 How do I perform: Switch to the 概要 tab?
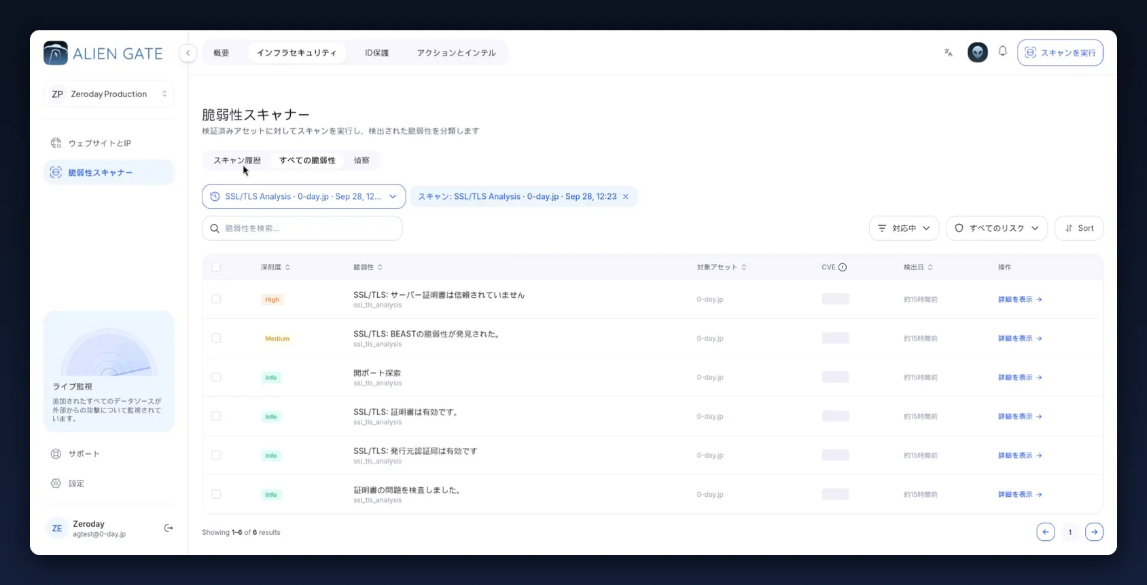222,53
